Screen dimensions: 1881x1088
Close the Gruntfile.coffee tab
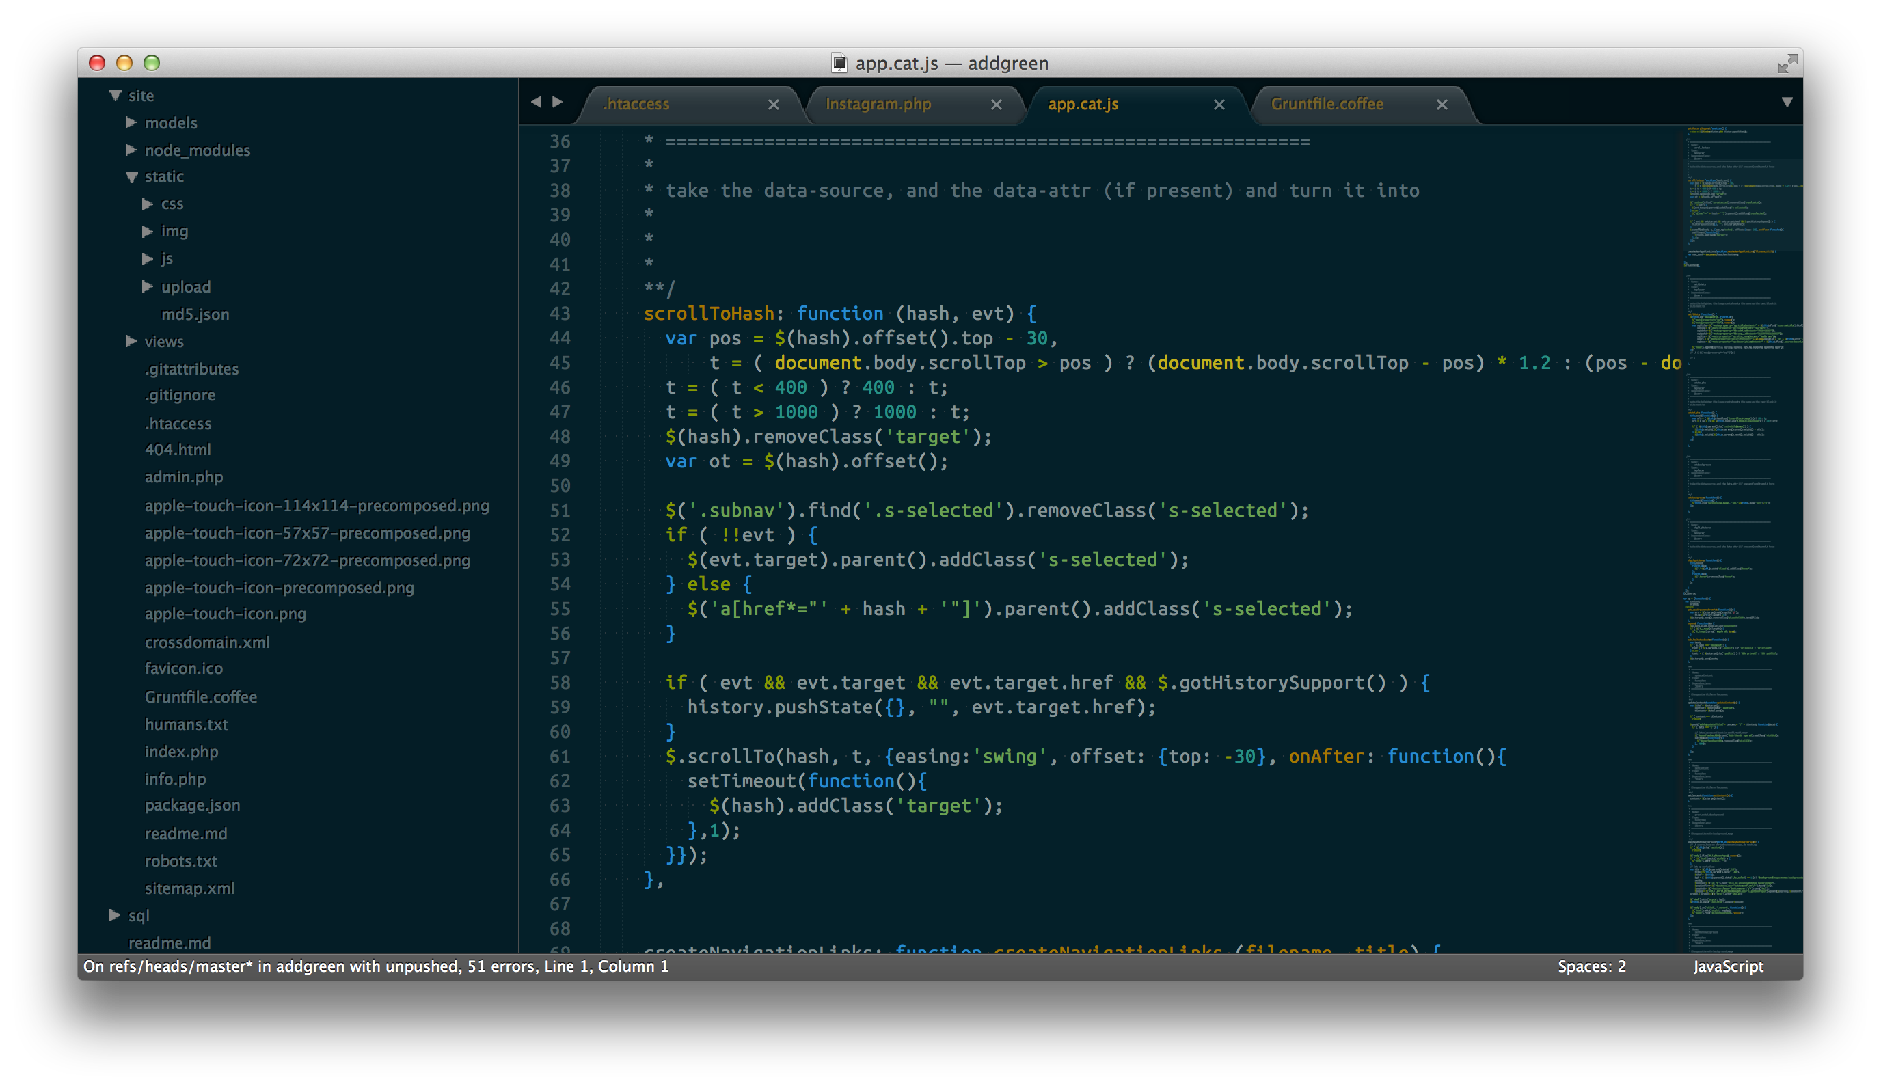point(1442,105)
